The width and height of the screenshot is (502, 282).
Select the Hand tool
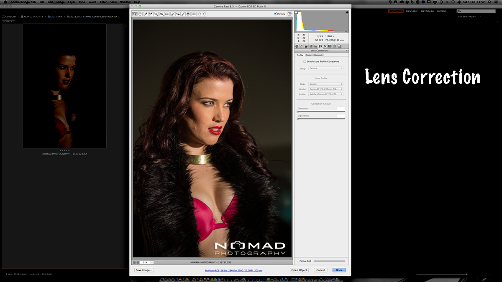point(139,14)
